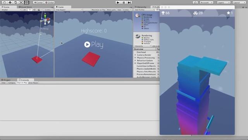This screenshot has height=140, width=248.
Task: Toggle Stats overlay in Game view
Action: 119,10
